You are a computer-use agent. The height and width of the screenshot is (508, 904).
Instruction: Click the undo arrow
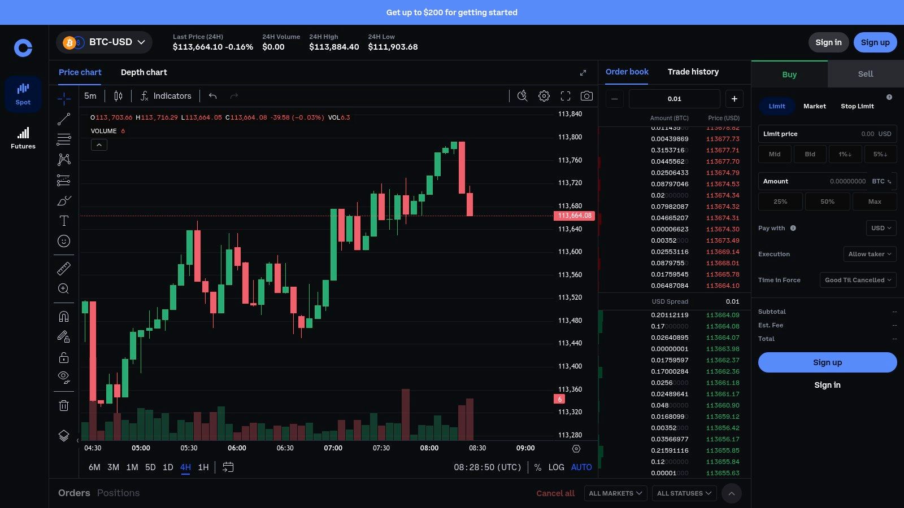point(213,96)
